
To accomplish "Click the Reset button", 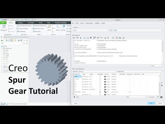I will tap(76, 103).
